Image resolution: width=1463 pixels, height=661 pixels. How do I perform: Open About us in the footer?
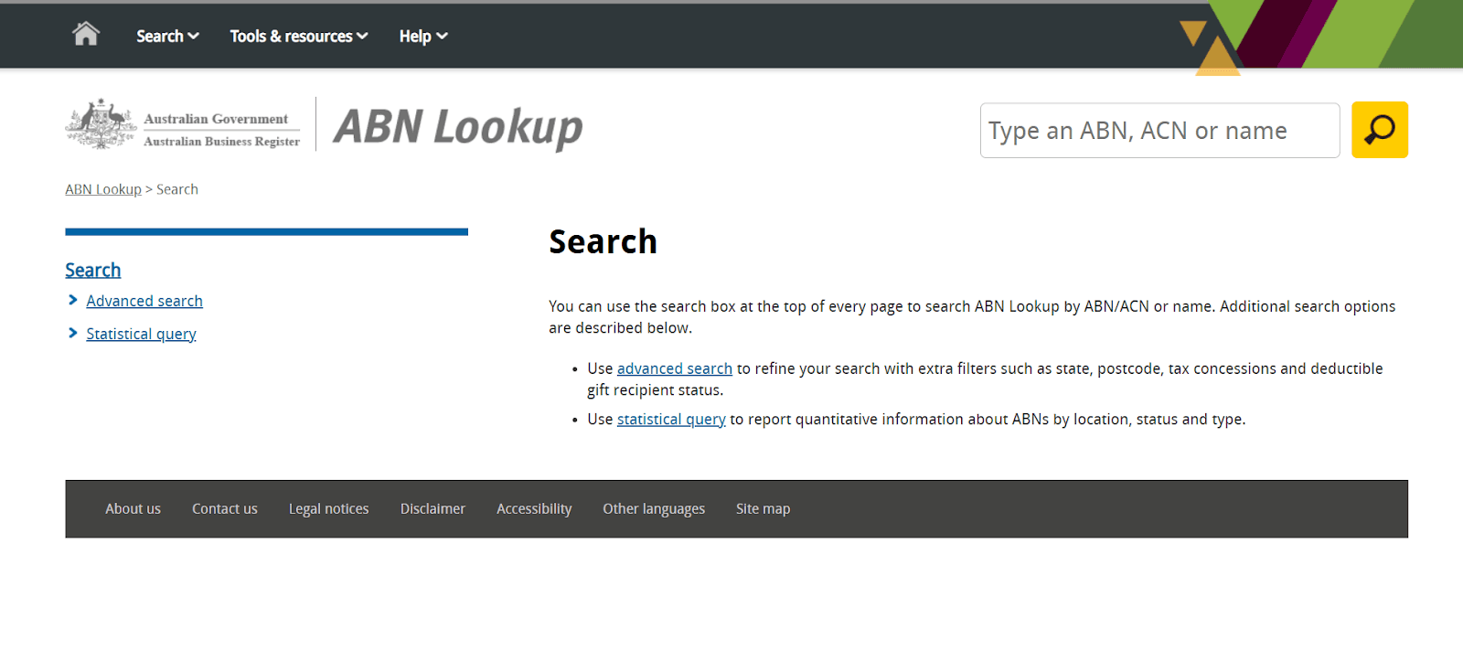tap(133, 508)
